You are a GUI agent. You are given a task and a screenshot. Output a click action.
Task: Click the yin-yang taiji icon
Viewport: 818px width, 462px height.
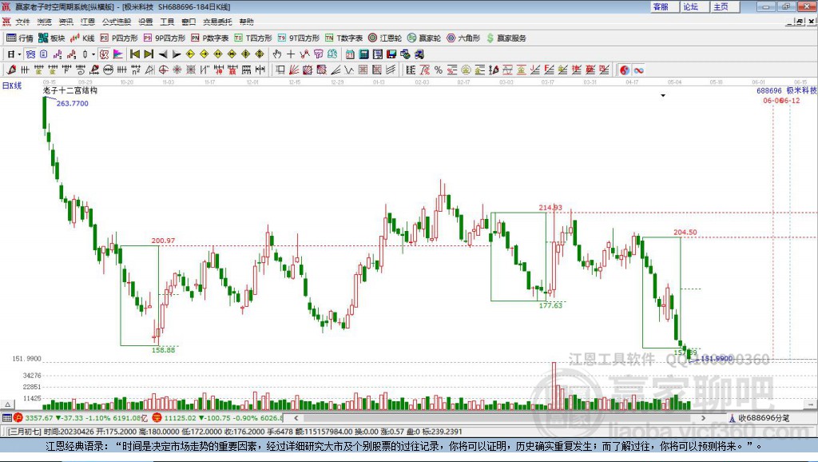pyautogui.click(x=625, y=70)
